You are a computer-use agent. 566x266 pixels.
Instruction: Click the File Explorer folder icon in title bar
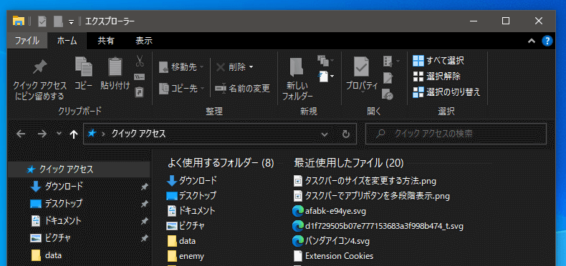pos(19,21)
